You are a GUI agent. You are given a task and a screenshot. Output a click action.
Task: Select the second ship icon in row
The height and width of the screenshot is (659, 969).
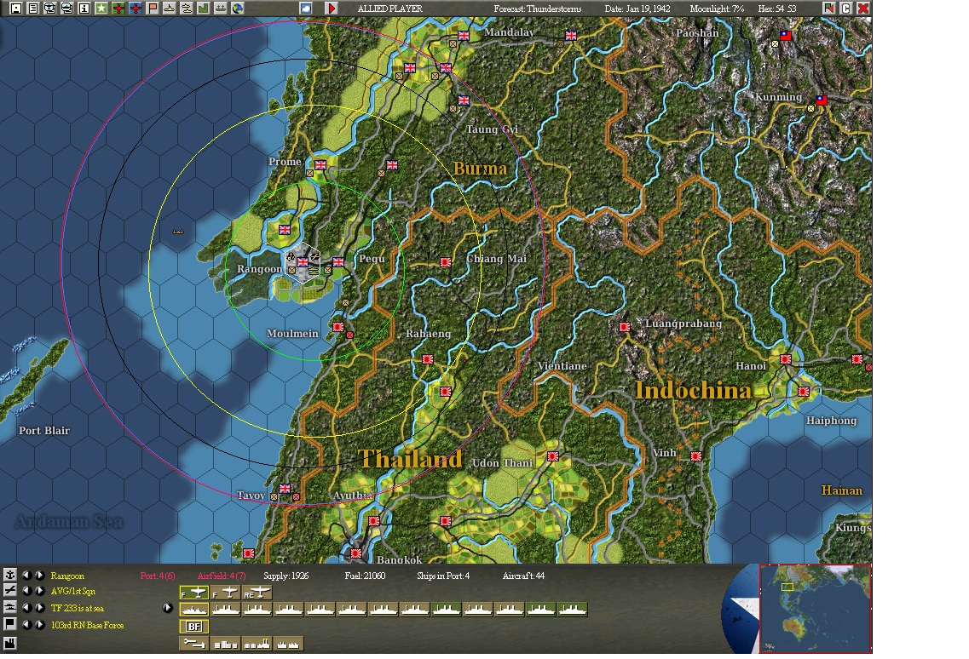226,610
